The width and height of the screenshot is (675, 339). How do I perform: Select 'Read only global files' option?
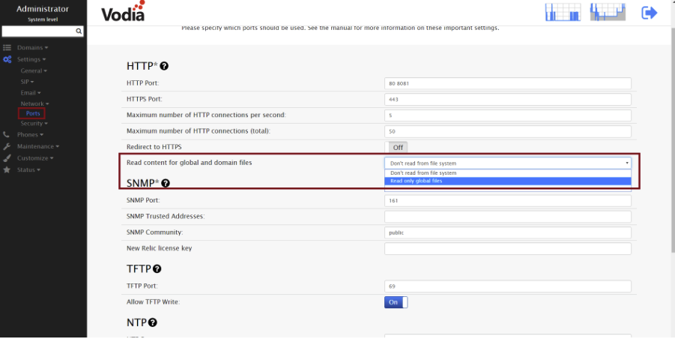pyautogui.click(x=508, y=181)
